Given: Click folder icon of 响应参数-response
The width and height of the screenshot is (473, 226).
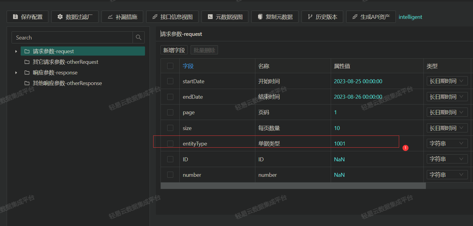Looking at the screenshot, I should 27,73.
